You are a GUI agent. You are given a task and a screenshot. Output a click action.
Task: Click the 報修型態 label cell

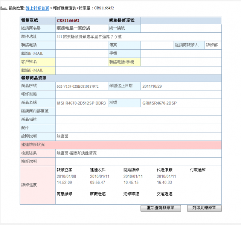[x=38, y=94]
